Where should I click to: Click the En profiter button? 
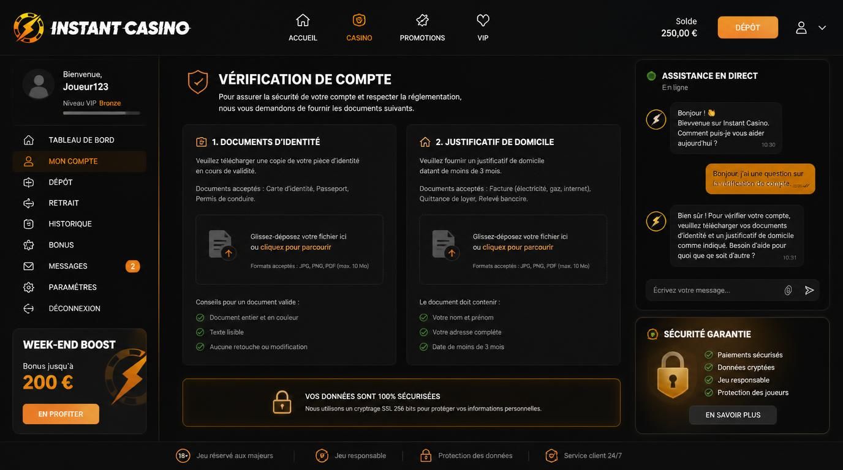click(x=61, y=414)
